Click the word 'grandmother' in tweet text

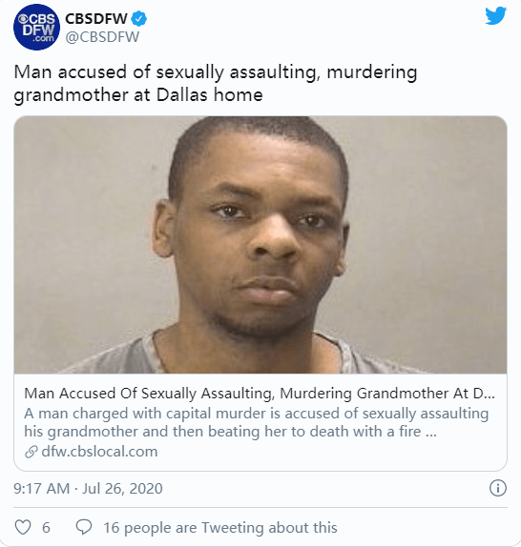coord(71,95)
